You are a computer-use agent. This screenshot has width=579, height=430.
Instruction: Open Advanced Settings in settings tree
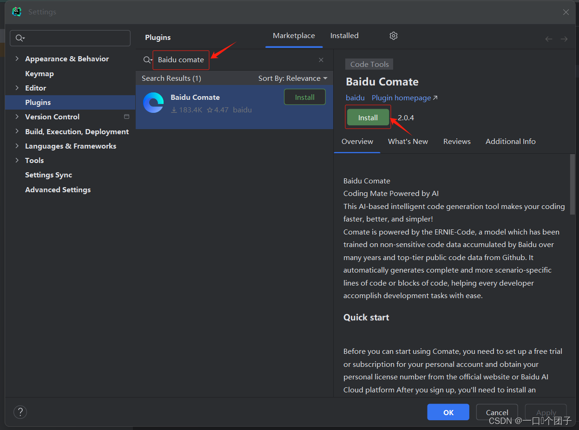(58, 190)
